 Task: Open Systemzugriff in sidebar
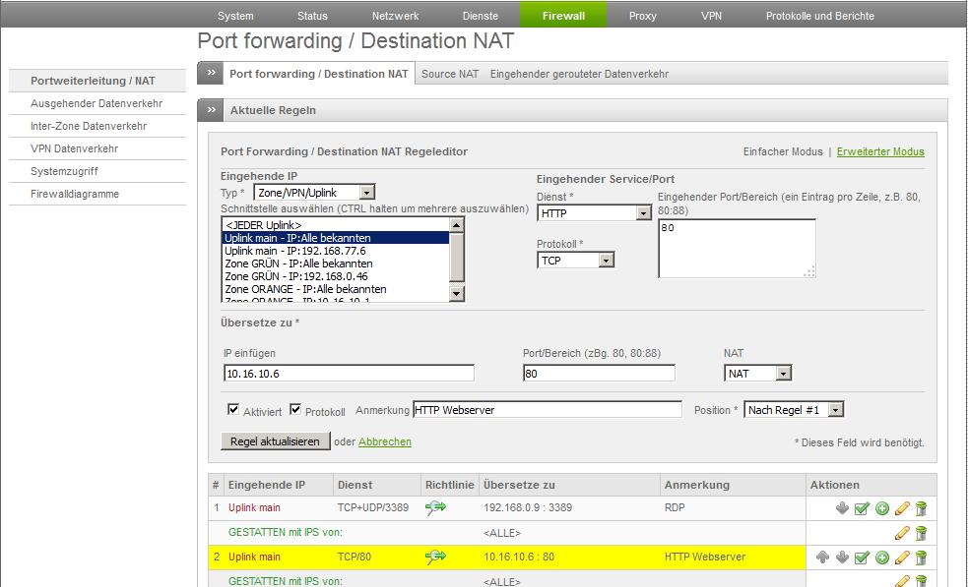97,171
